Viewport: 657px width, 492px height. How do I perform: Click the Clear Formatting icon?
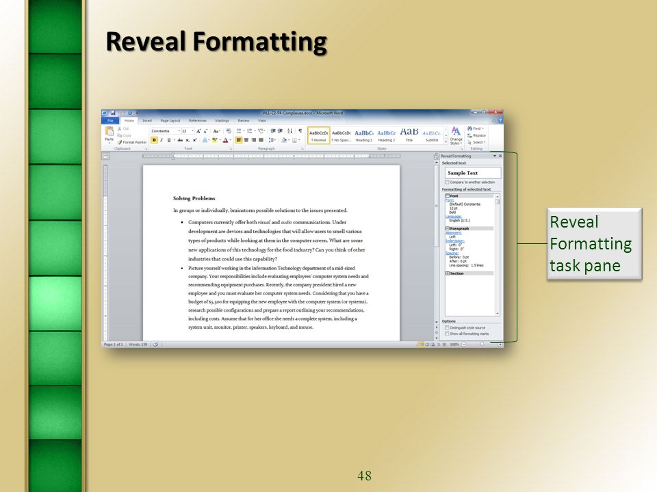pyautogui.click(x=229, y=131)
